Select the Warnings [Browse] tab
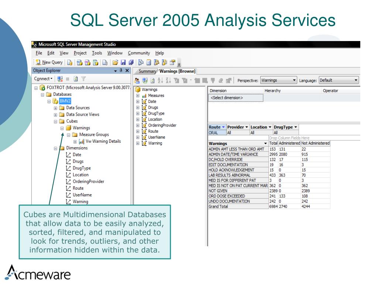Viewport: 378px width, 284px height. click(178, 71)
